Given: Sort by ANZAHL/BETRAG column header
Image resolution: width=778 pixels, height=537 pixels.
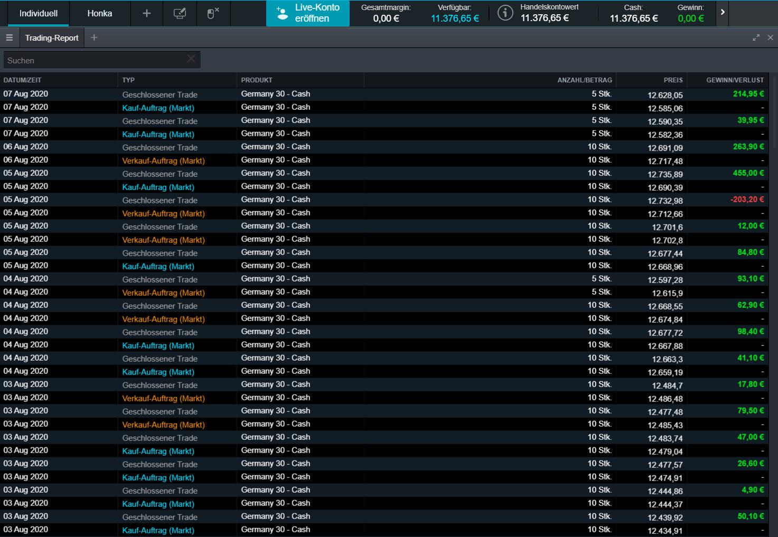Looking at the screenshot, I should coord(585,80).
